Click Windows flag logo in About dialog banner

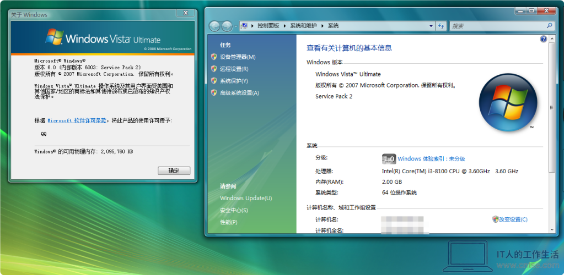coord(55,37)
